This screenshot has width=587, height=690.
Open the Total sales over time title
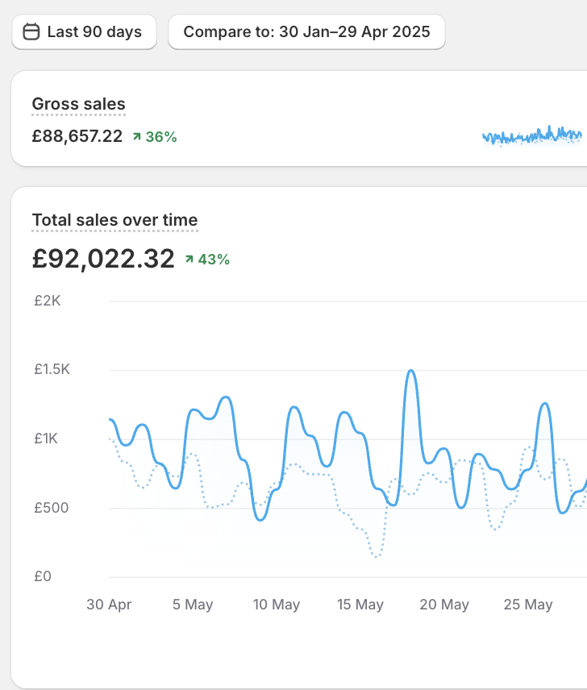point(114,220)
